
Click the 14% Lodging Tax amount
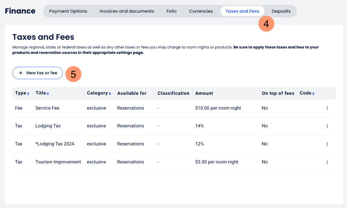(x=200, y=126)
